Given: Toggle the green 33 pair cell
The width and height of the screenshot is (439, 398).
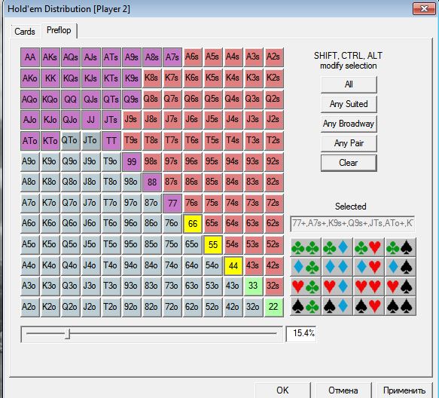Looking at the screenshot, I should point(253,286).
